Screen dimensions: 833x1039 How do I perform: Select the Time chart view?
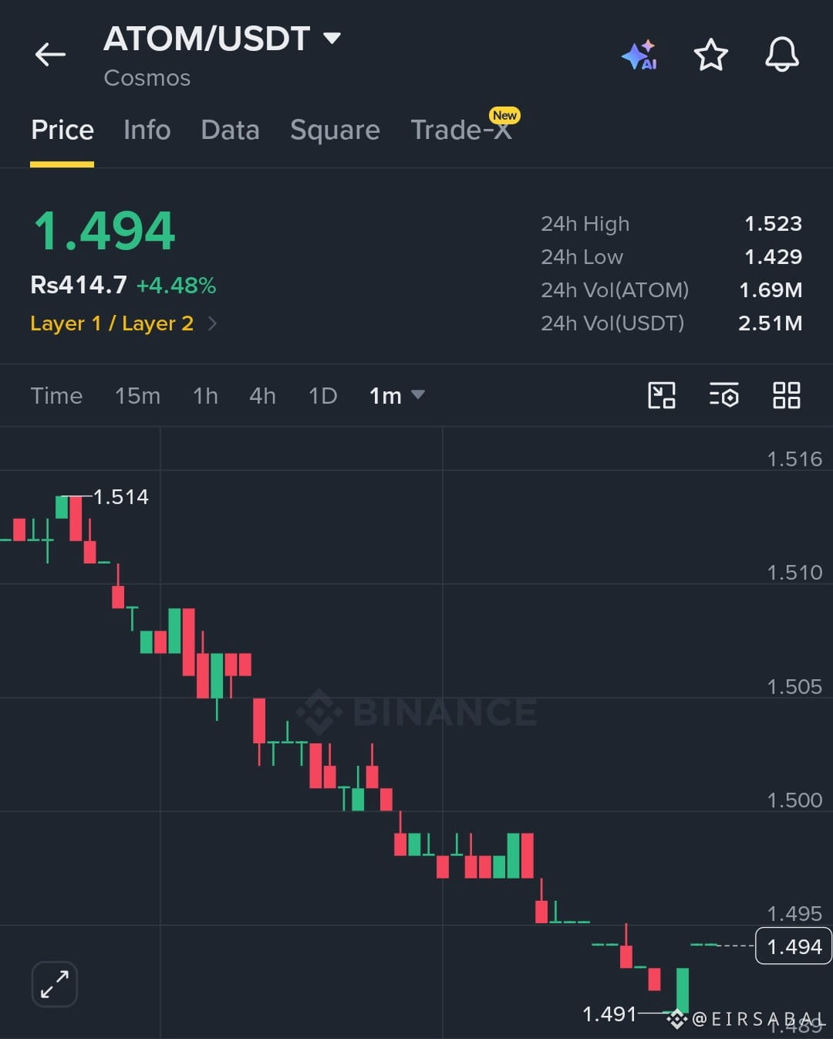[56, 395]
